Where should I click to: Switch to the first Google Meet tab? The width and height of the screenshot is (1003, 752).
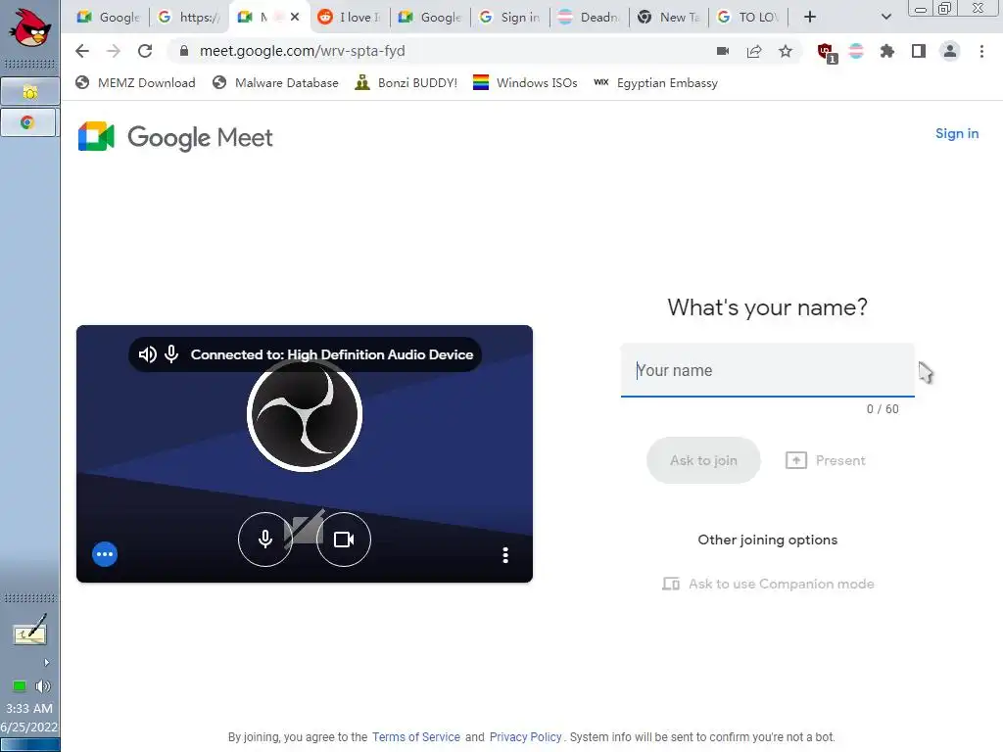pos(109,18)
